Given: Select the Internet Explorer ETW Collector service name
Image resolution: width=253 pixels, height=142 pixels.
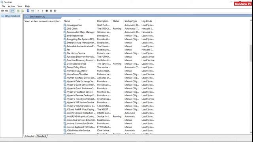Looking at the screenshot, I should click(81, 127).
